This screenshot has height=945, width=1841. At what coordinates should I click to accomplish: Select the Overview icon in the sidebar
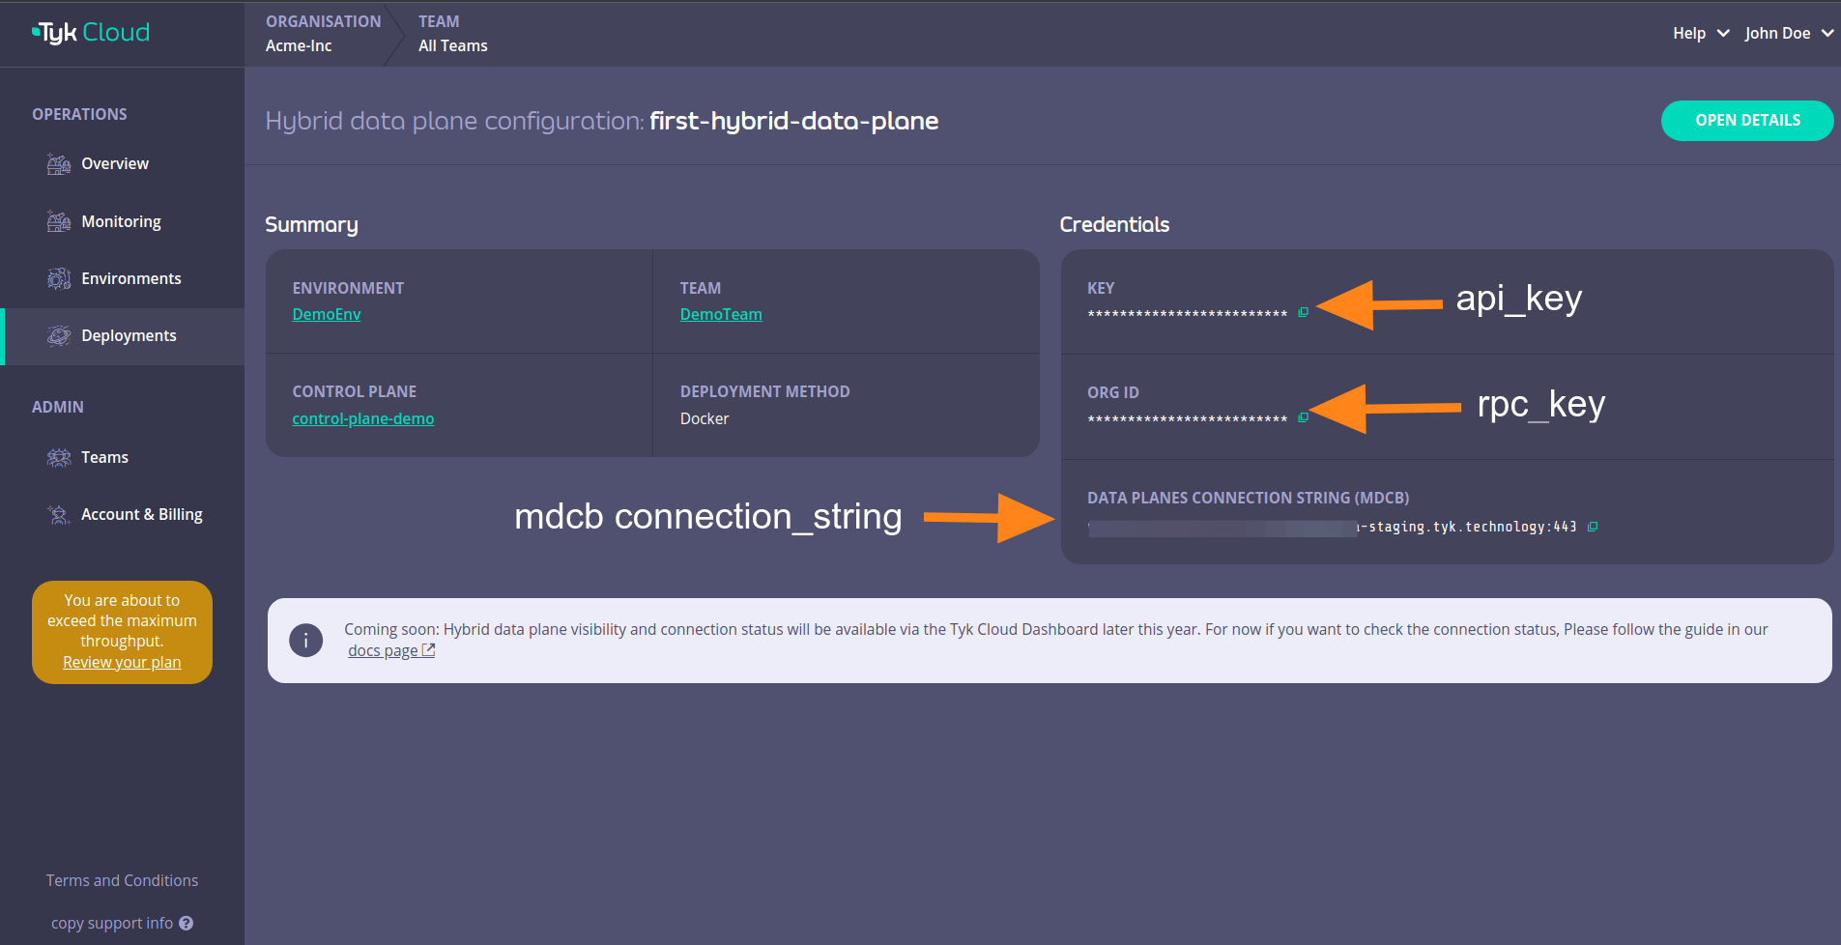click(58, 163)
